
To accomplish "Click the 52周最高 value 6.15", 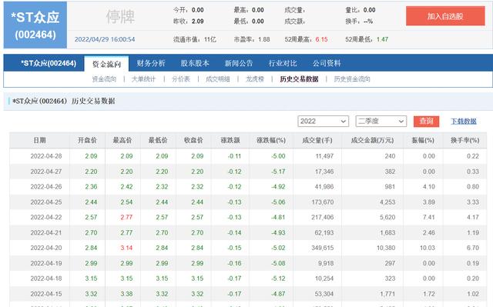I will (321, 39).
